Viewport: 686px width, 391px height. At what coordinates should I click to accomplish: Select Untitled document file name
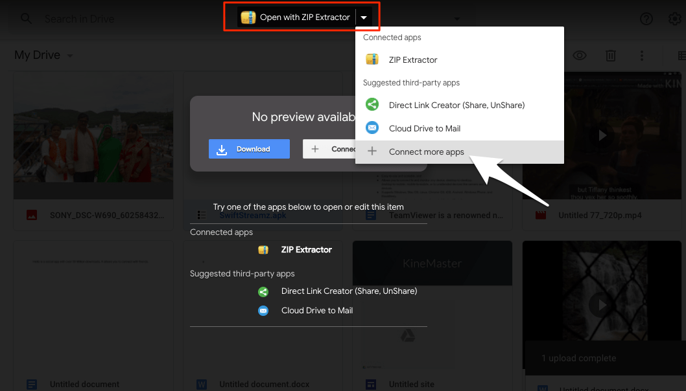pos(84,385)
